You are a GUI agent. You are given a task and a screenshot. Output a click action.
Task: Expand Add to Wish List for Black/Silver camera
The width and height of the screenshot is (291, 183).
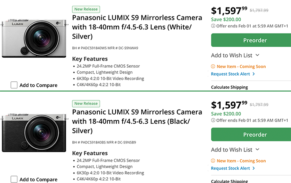point(235,150)
